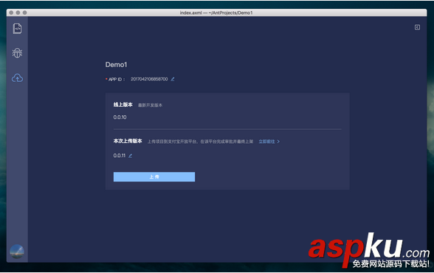Click the 线上版本 heading
Screen dimensions: 434x273
pos(123,105)
